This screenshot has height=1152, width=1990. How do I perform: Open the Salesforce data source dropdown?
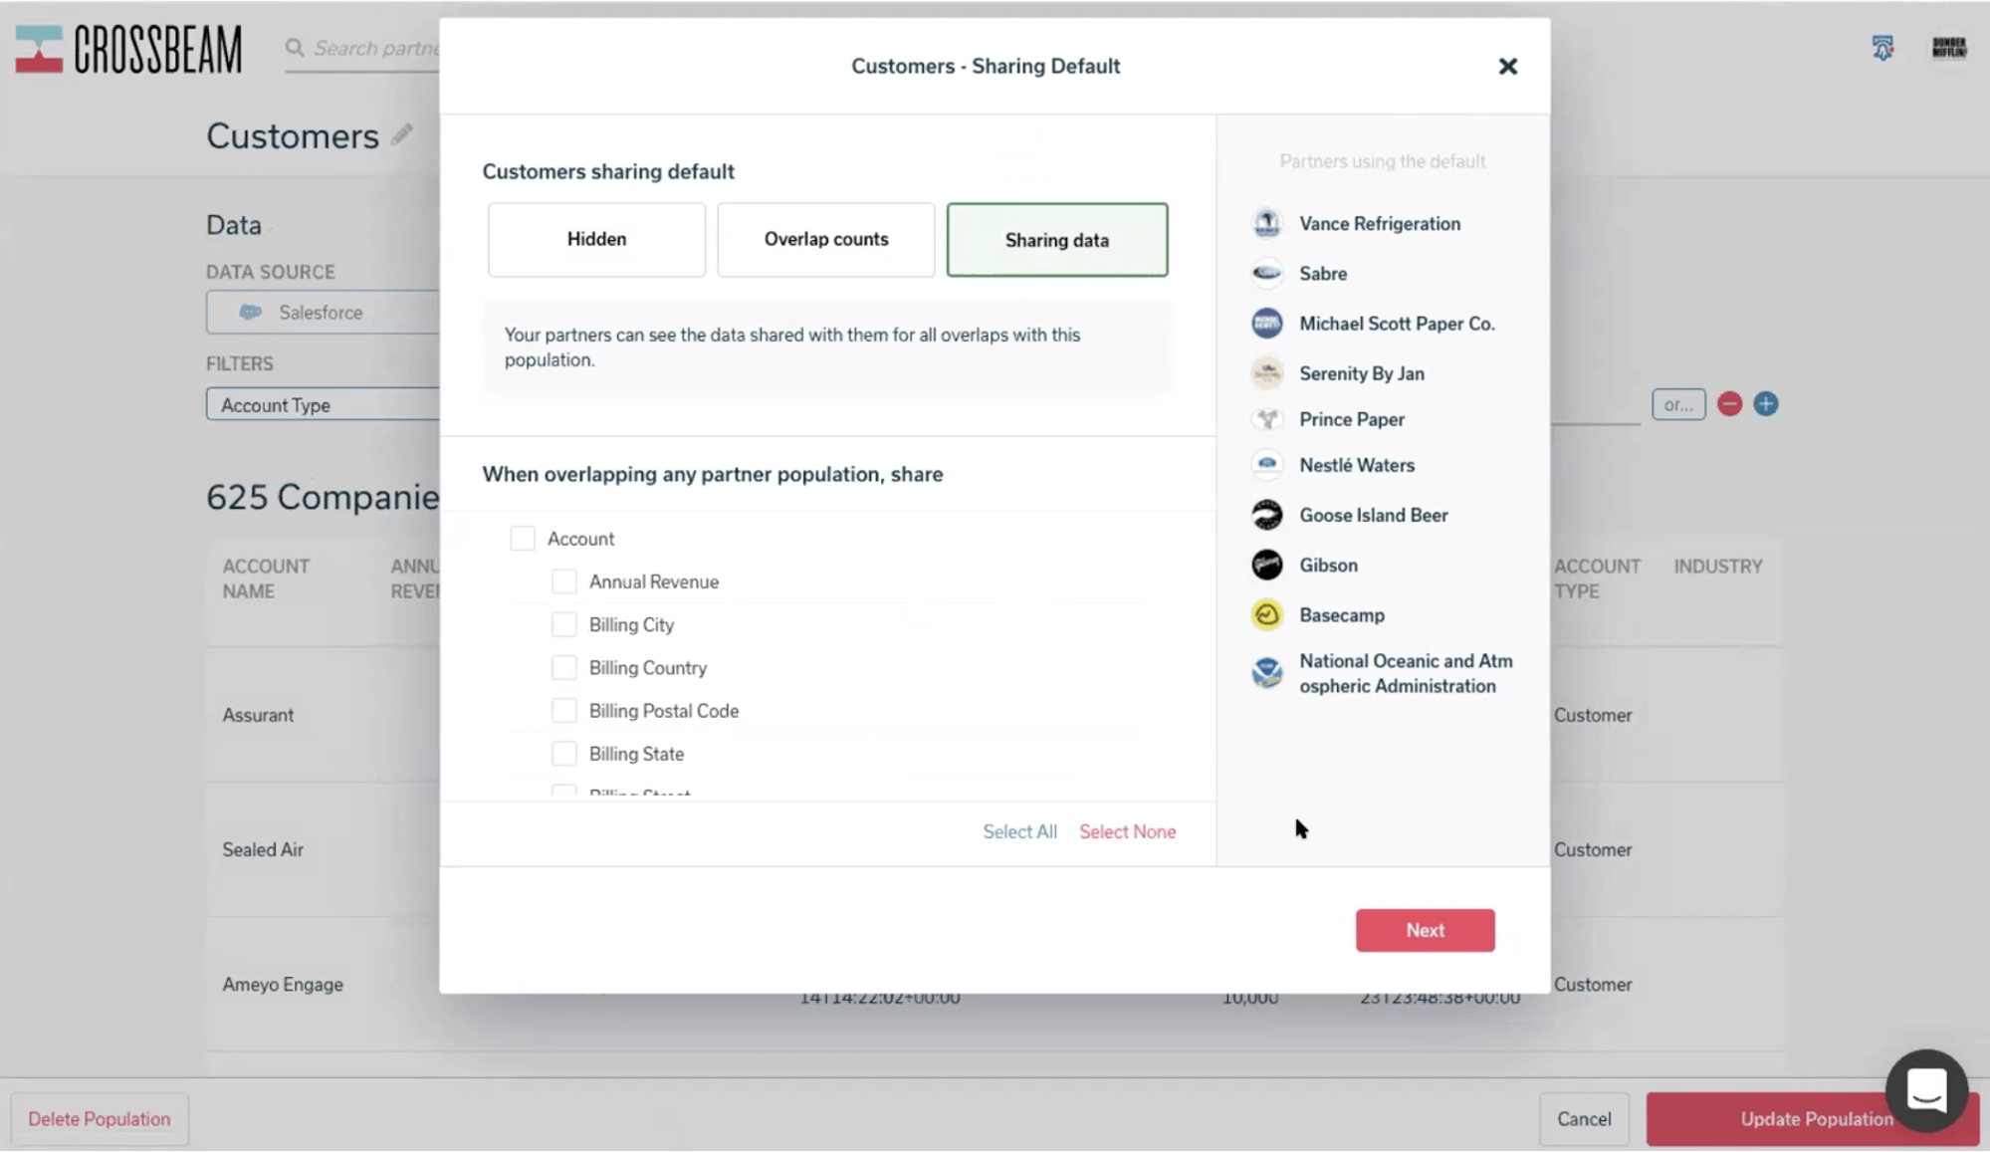point(323,312)
